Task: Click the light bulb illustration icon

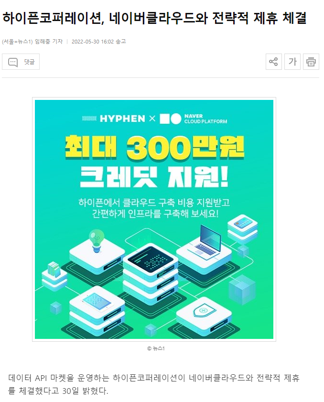Action: [97, 240]
